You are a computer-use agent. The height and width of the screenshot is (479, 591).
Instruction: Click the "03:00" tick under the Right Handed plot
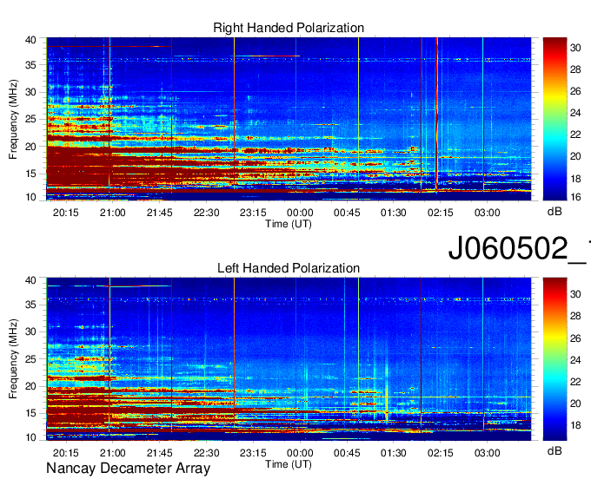[x=487, y=213]
